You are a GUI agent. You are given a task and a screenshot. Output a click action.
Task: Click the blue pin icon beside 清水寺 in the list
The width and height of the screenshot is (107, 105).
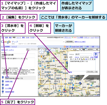point(3,77)
